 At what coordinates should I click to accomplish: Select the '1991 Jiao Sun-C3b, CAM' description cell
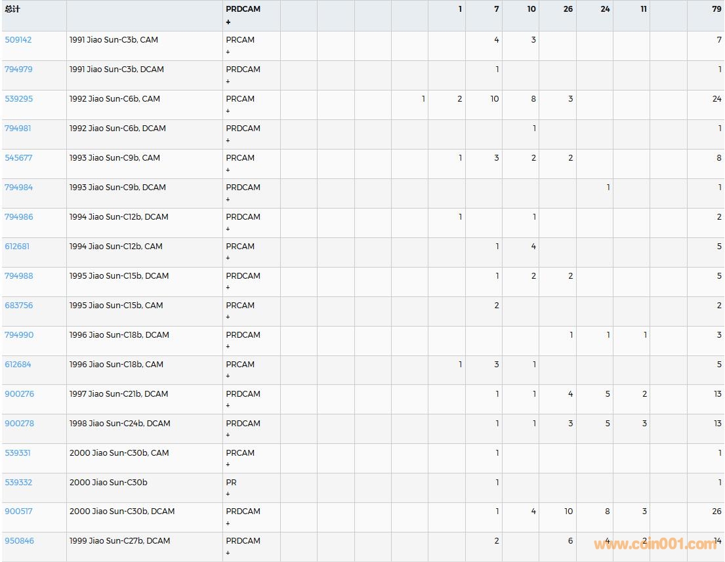click(x=114, y=40)
